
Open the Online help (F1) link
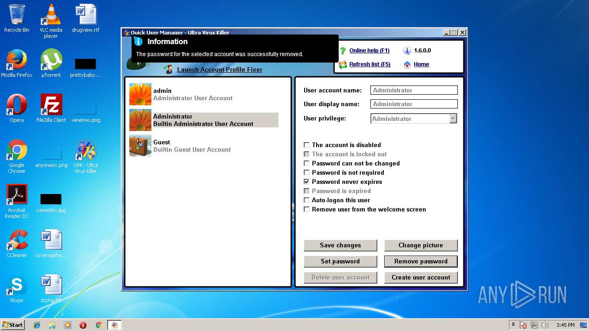[370, 51]
